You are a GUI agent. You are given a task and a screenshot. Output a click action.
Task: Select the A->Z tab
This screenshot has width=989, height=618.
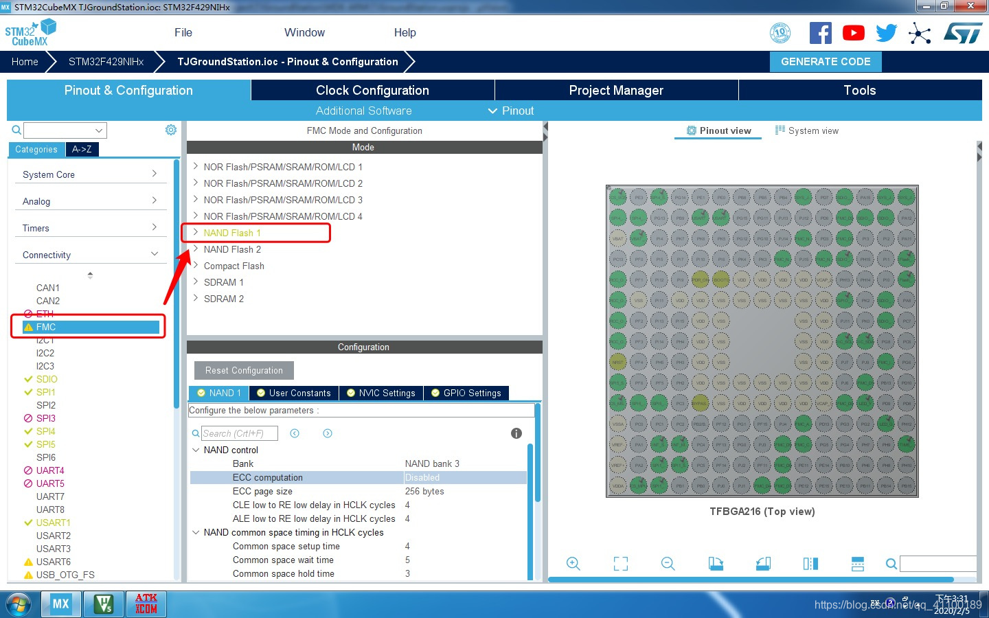tap(82, 149)
